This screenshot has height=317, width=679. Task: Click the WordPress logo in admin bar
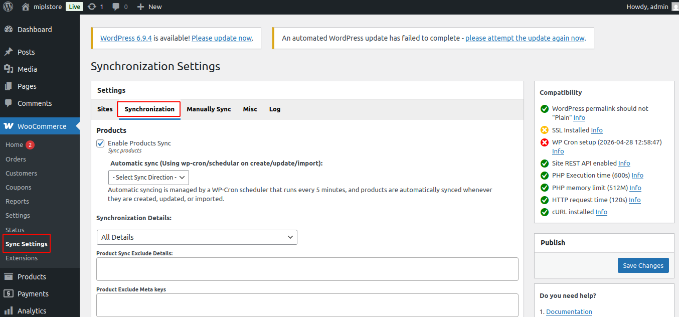[8, 7]
